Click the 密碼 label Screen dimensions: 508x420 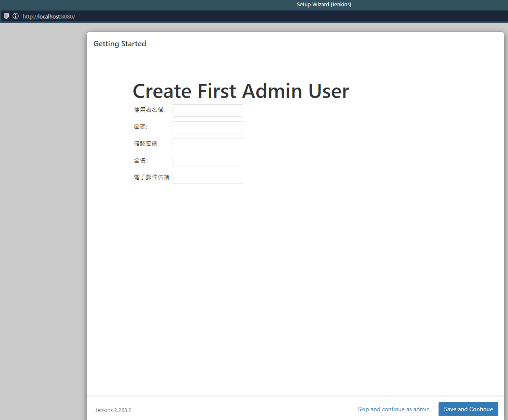(x=141, y=127)
